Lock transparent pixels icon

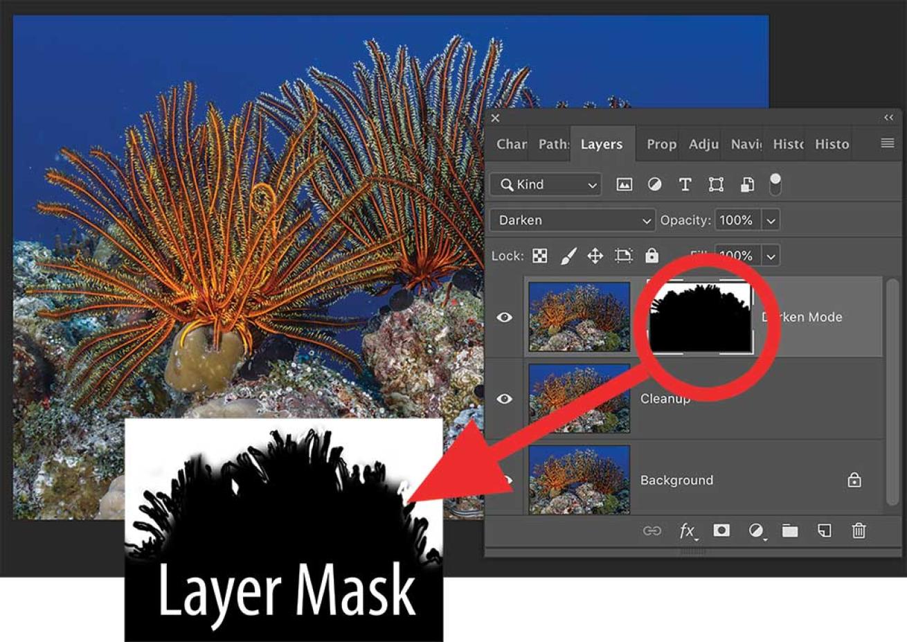[540, 256]
